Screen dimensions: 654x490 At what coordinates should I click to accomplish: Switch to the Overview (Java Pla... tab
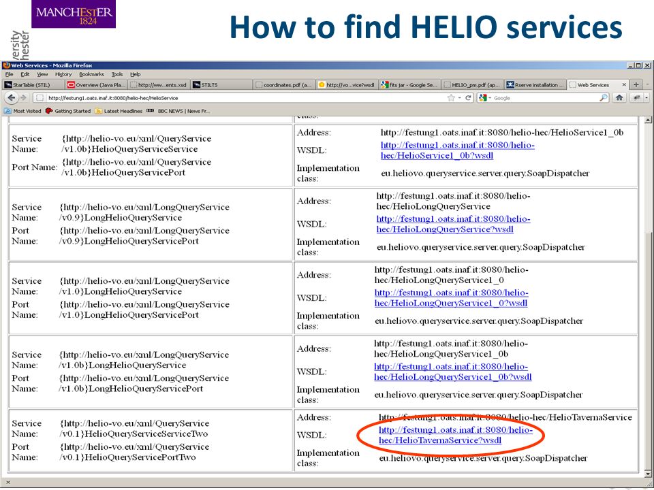pyautogui.click(x=96, y=84)
